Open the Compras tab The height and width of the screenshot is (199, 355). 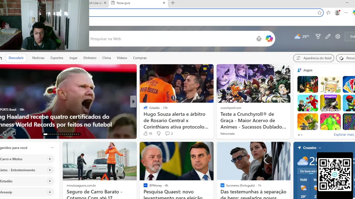click(140, 58)
